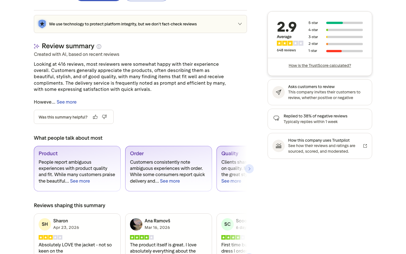Screen dimensions: 406x254
Task: Click the '648 reviews' count
Action: (286, 50)
